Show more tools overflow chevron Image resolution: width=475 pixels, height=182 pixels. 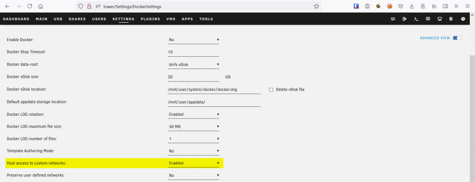tap(456, 6)
